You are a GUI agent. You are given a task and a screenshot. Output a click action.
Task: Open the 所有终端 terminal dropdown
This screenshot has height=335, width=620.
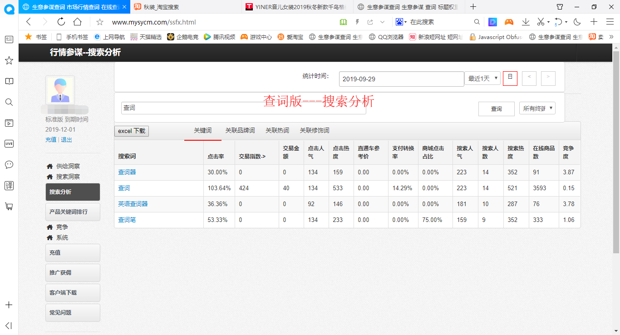coord(537,108)
